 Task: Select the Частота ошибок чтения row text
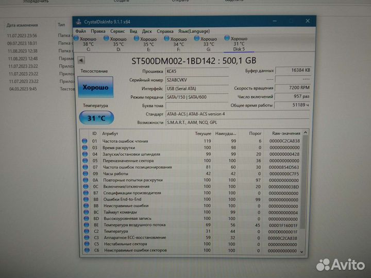point(125,141)
